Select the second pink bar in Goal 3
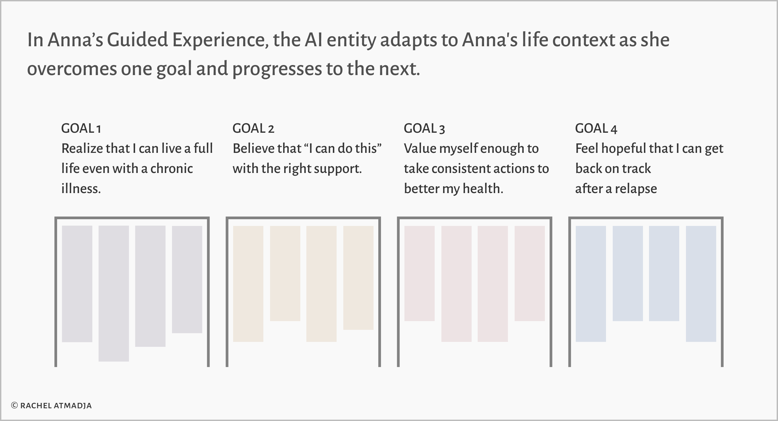Image resolution: width=778 pixels, height=421 pixels. click(457, 284)
